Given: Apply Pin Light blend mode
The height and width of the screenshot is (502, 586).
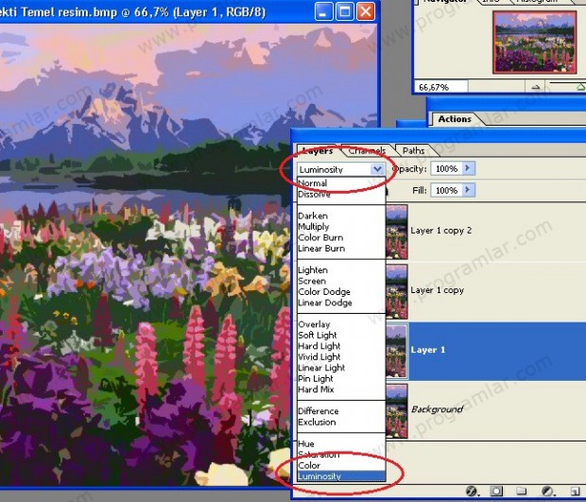Looking at the screenshot, I should 316,378.
